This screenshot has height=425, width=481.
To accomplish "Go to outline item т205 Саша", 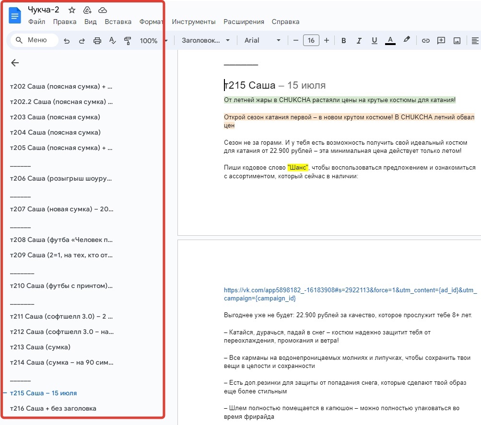I will tap(61, 148).
